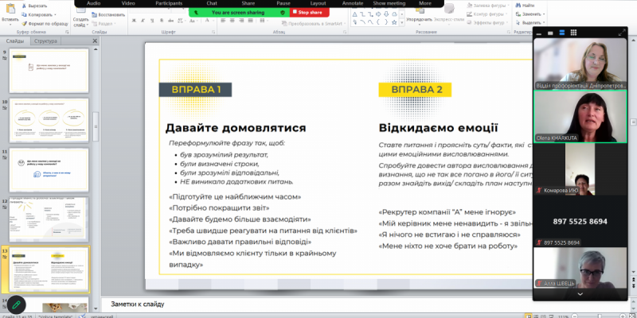Click the red Stop share button
The height and width of the screenshot is (318, 637).
(x=310, y=13)
